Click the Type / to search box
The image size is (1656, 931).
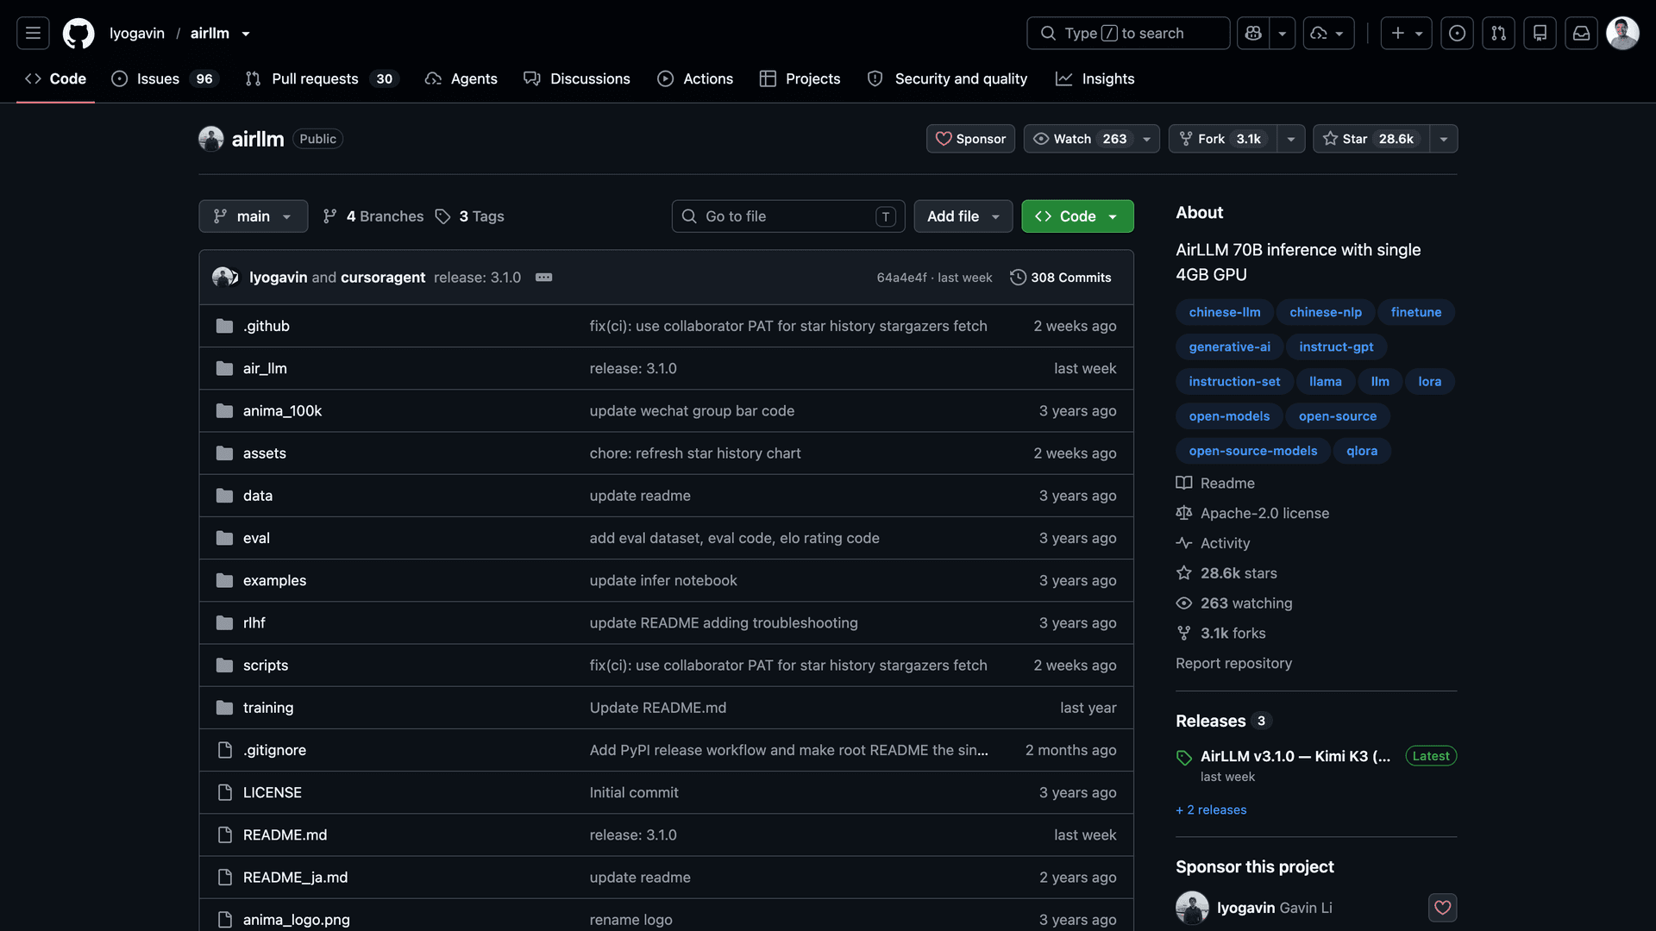coord(1128,33)
